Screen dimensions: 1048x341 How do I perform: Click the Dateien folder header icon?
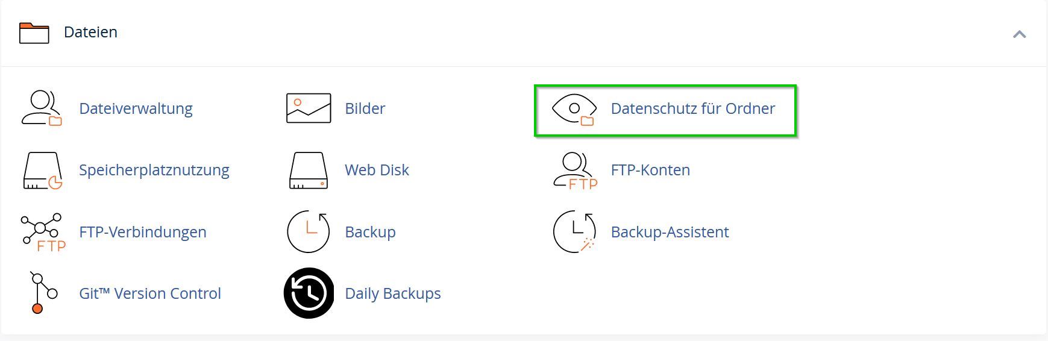(x=34, y=33)
